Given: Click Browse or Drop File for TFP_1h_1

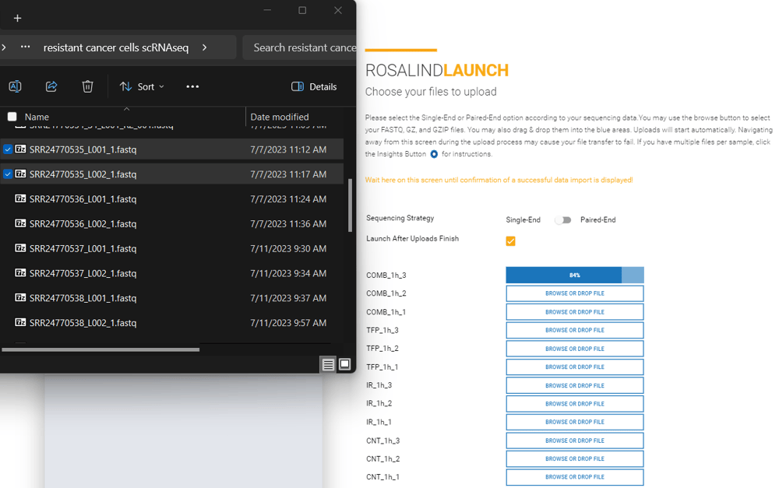Looking at the screenshot, I should (x=575, y=367).
